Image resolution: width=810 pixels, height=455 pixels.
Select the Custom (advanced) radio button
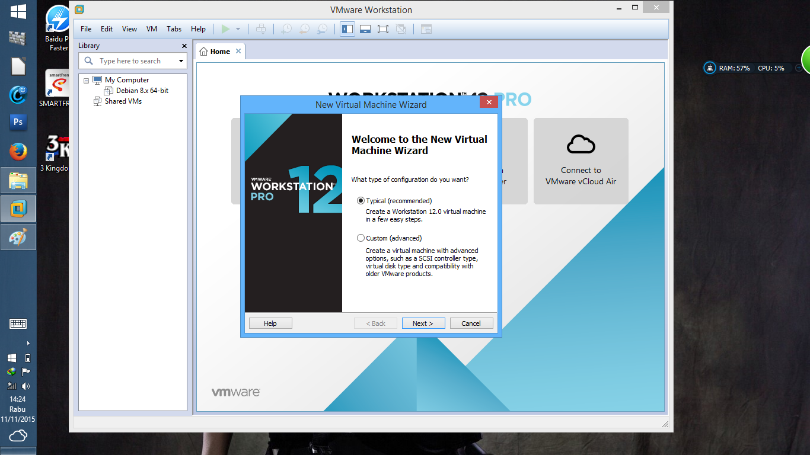click(x=361, y=238)
